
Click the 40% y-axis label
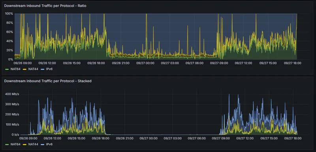click(9, 41)
